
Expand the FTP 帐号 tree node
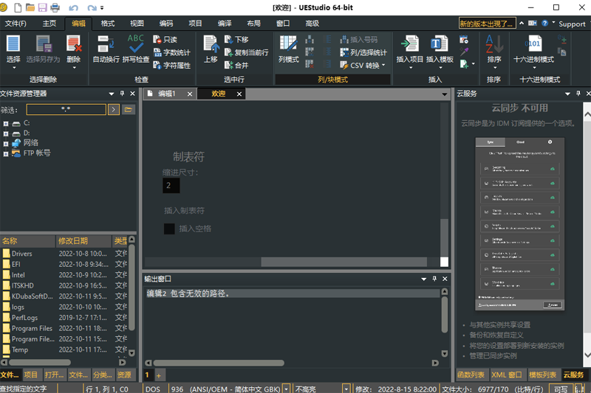click(6, 153)
